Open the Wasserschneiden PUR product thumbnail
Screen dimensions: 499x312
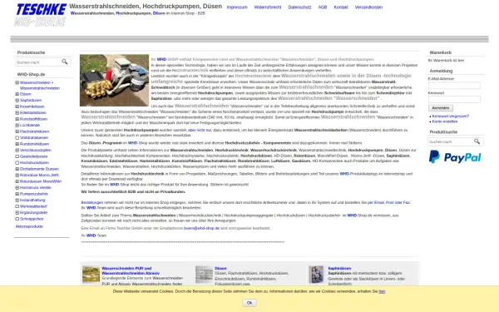(x=91, y=275)
